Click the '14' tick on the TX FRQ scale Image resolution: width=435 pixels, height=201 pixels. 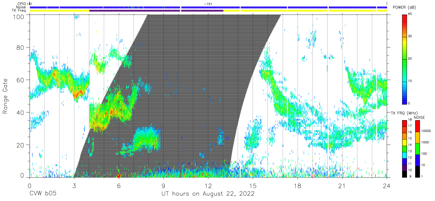409,145
